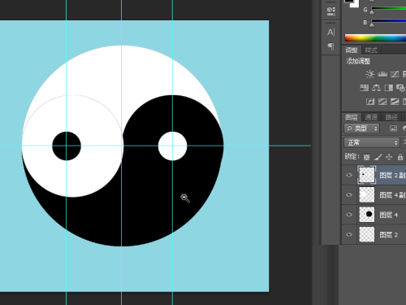Hide layer 图层 4 副本
The image size is (406, 305).
pos(349,194)
